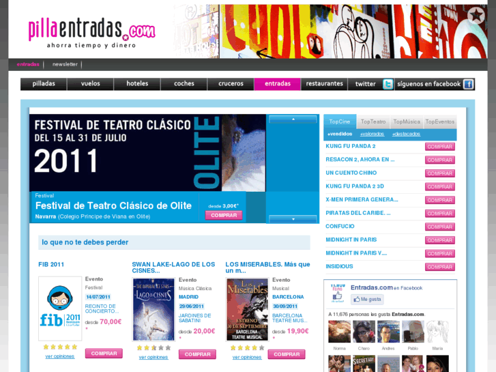Click the pillaentradas.com logo
The image size is (496, 372).
[91, 33]
